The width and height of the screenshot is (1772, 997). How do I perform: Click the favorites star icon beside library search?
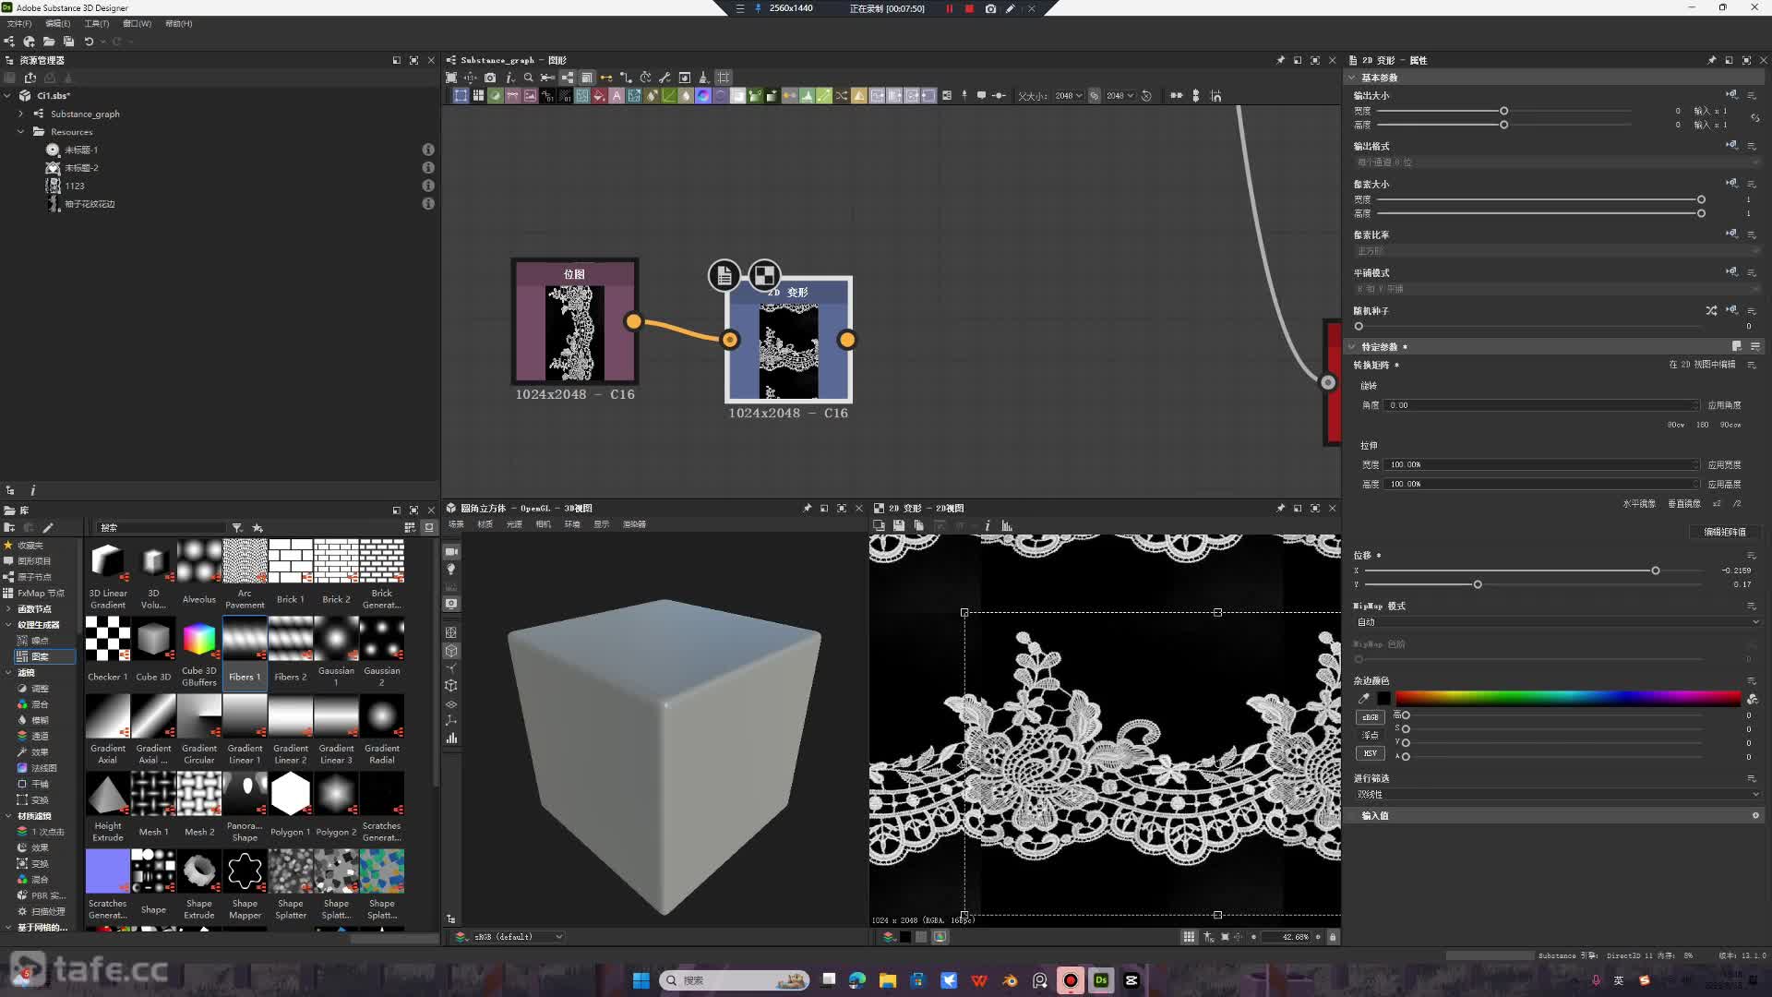257,527
